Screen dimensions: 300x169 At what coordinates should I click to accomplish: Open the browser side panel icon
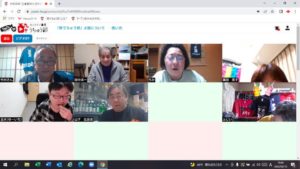coord(281,11)
